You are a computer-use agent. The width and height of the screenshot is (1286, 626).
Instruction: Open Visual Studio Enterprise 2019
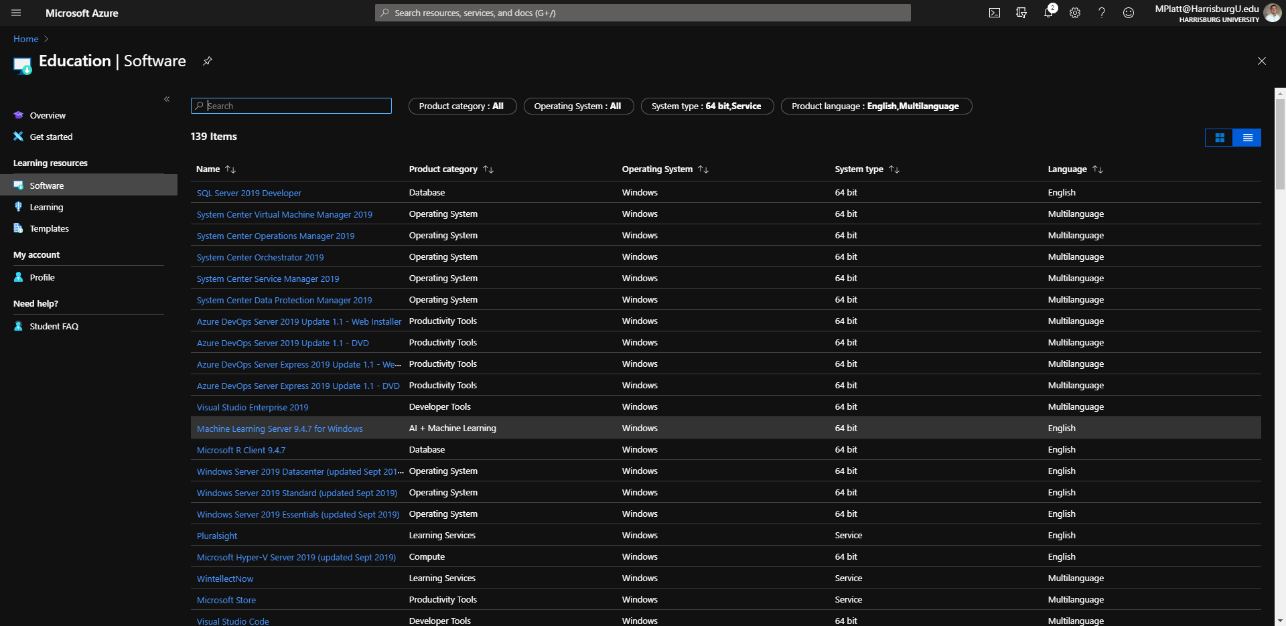[x=253, y=407]
